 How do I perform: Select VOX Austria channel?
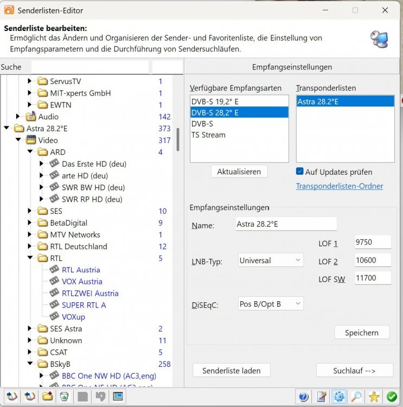[x=82, y=281]
